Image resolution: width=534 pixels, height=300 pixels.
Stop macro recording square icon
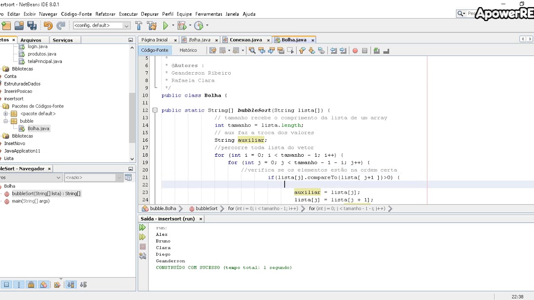pos(365,50)
